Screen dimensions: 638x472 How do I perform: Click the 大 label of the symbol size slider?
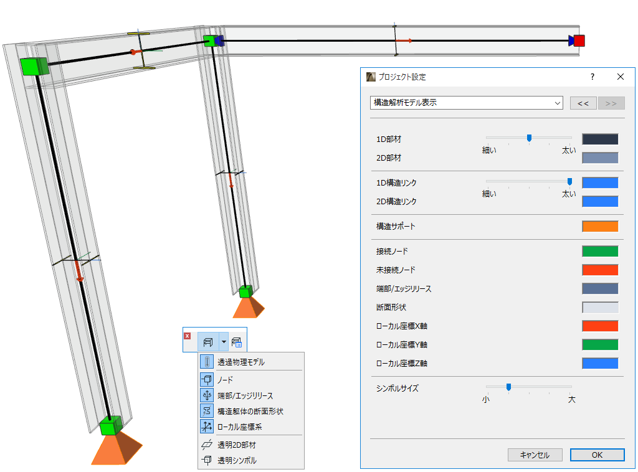pyautogui.click(x=572, y=400)
